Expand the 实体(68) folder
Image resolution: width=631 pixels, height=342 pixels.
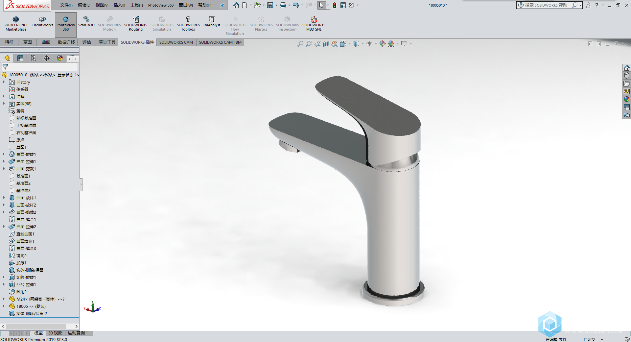tap(4, 104)
